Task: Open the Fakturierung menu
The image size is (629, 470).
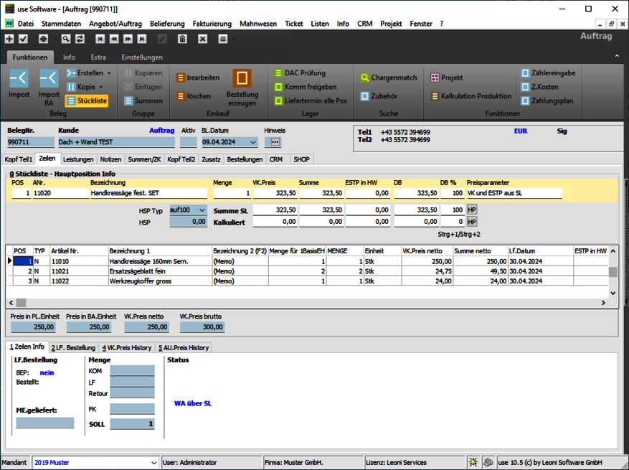Action: pyautogui.click(x=211, y=24)
